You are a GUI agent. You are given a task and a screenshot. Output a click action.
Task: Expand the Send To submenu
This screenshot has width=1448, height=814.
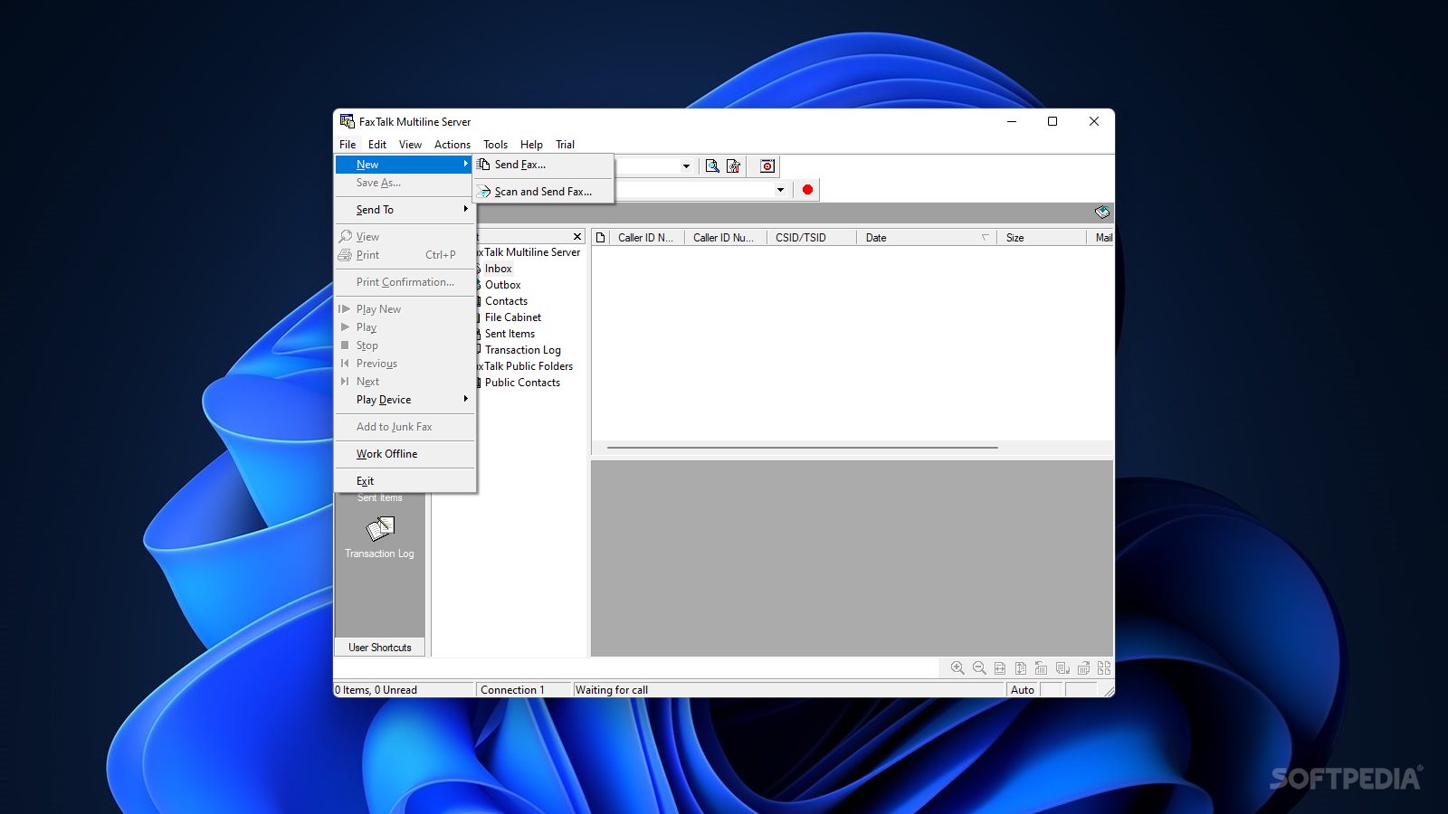click(x=405, y=210)
